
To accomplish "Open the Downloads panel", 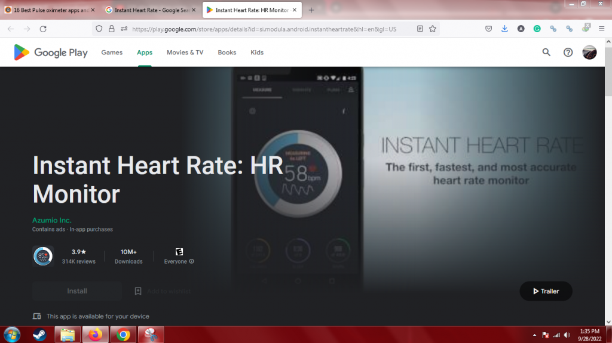I will click(x=504, y=29).
